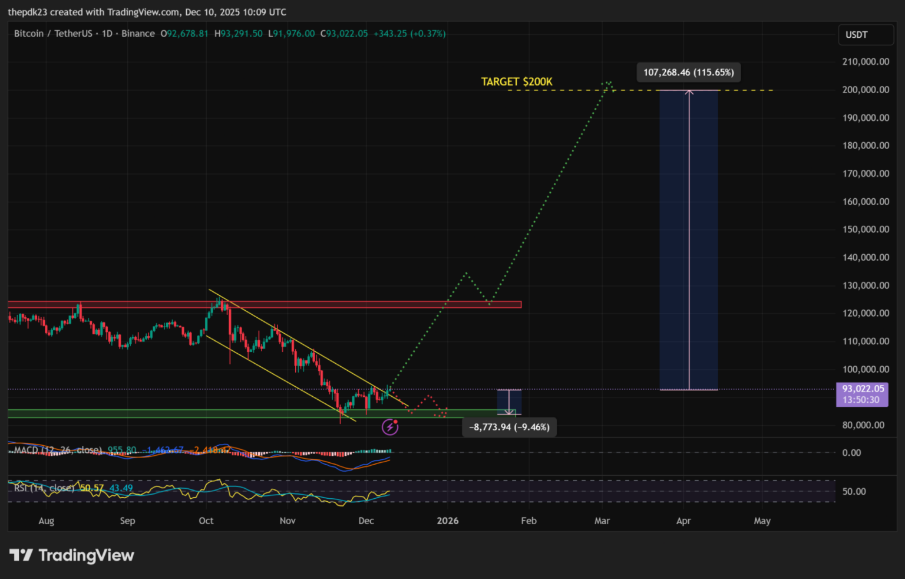Click the 107,268.46 (115.65%) measurement label
Image resolution: width=905 pixels, height=579 pixels.
point(688,73)
